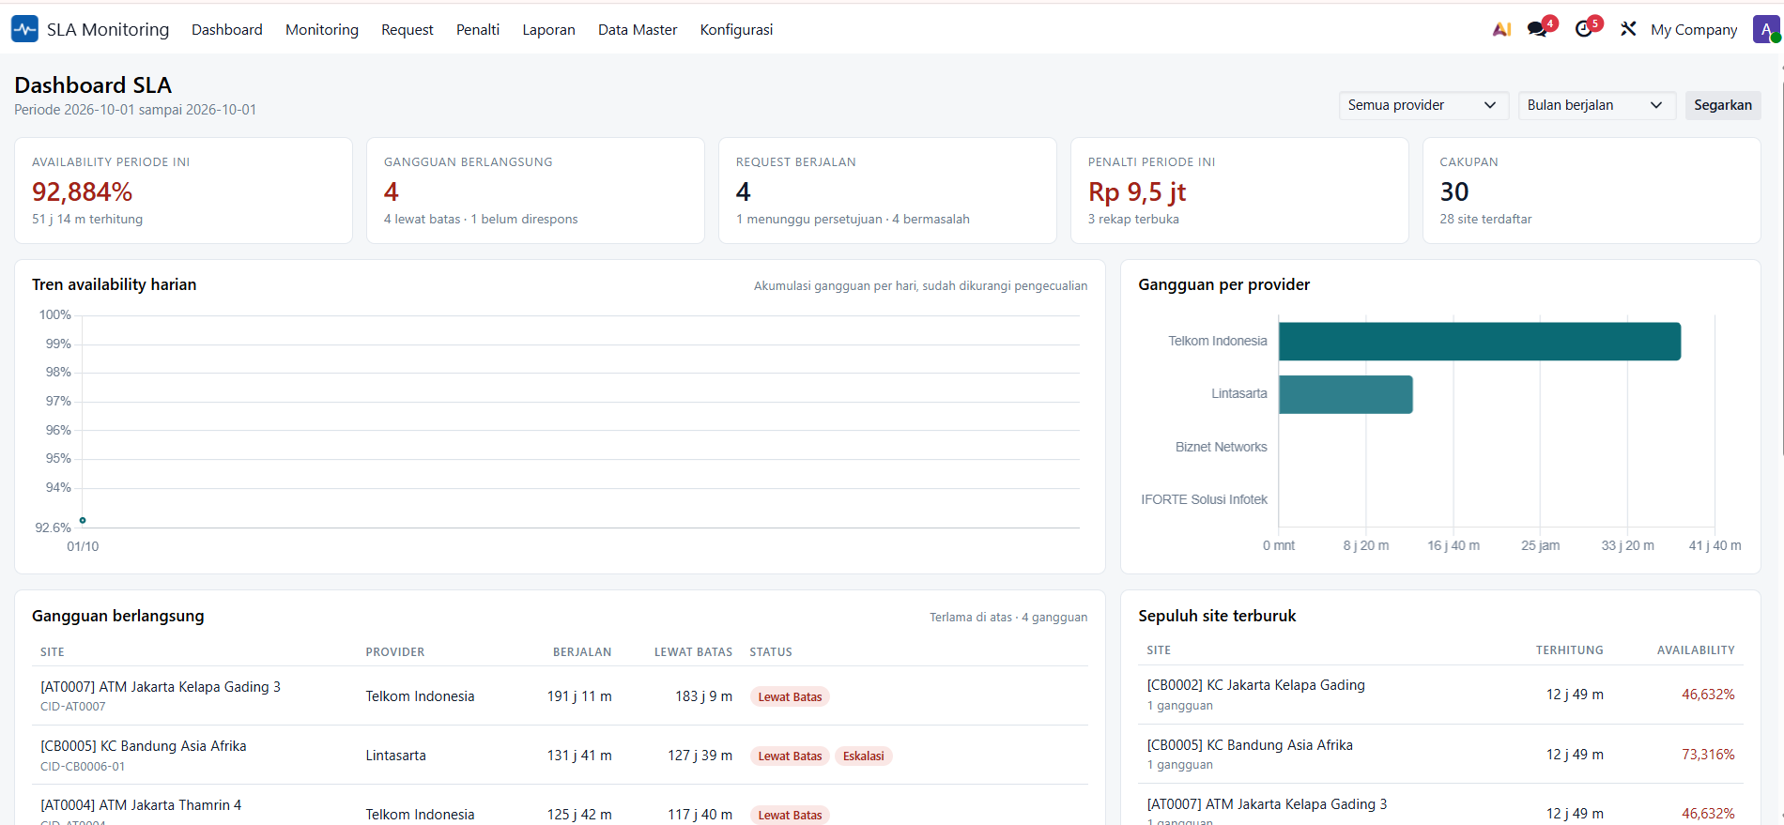Viewport: 1784px width, 825px height.
Task: Open the activities clock icon with badge 5
Action: coord(1585,29)
